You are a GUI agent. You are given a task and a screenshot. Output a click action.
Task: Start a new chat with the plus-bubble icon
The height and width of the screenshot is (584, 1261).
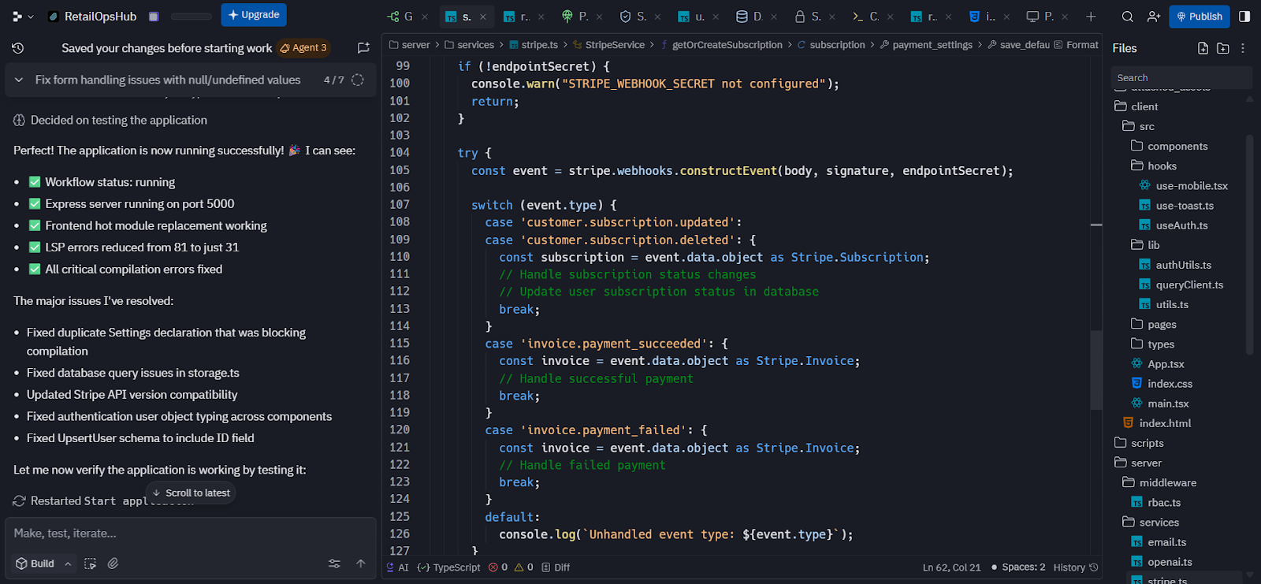363,48
